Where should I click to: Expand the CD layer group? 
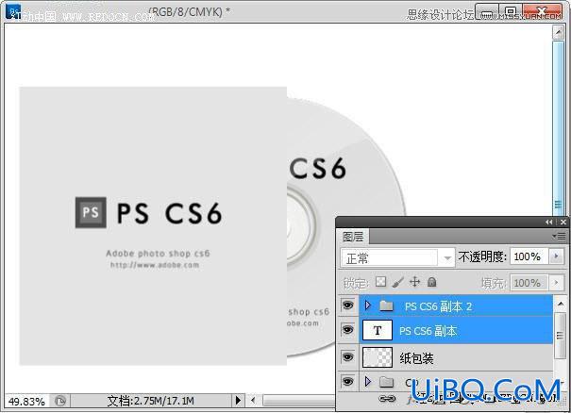pos(368,381)
